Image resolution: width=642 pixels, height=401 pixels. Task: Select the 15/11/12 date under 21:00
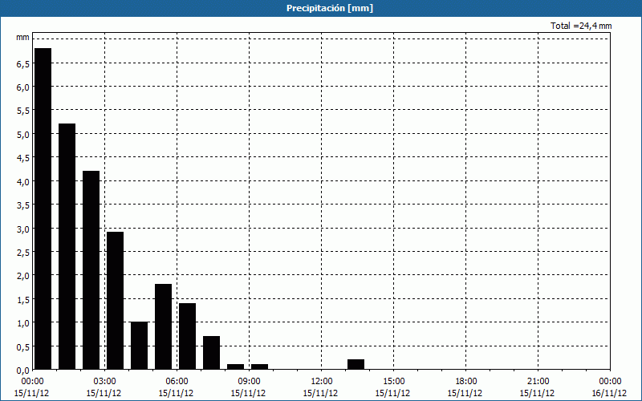pyautogui.click(x=537, y=393)
